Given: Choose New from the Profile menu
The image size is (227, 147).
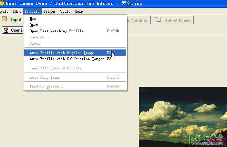Looking at the screenshot, I should 33,19.
